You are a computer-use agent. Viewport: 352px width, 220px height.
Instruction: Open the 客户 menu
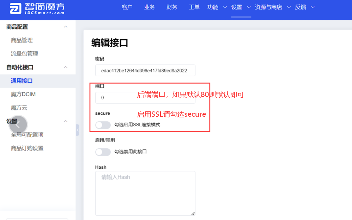pos(127,7)
